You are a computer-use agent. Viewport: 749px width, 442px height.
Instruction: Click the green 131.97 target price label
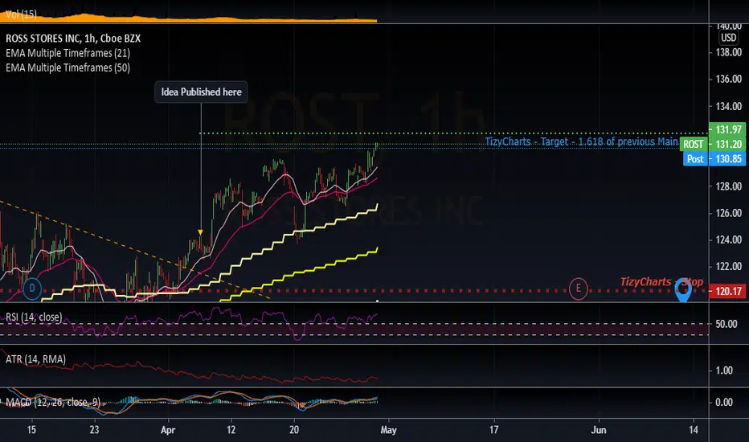(x=726, y=129)
